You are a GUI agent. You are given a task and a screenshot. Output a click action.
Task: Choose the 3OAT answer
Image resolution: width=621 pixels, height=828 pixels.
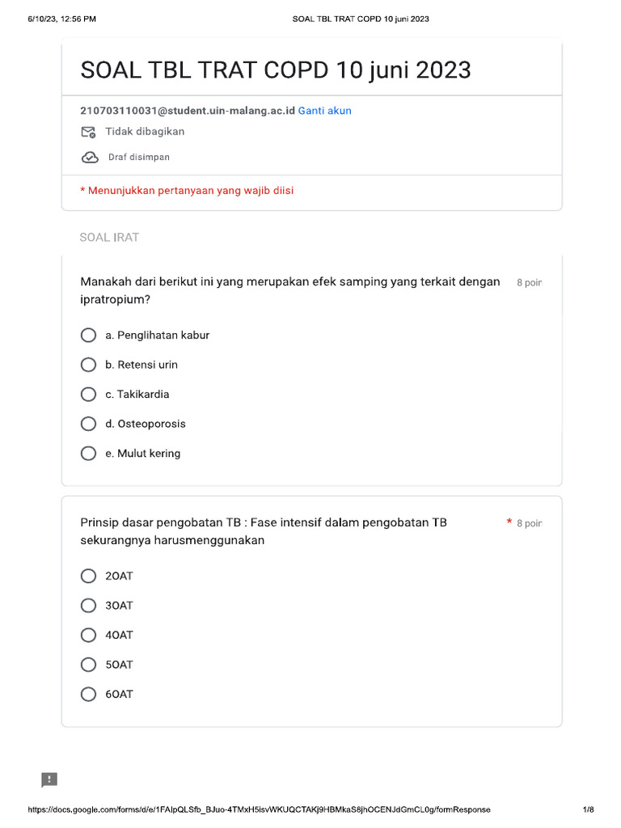click(89, 606)
